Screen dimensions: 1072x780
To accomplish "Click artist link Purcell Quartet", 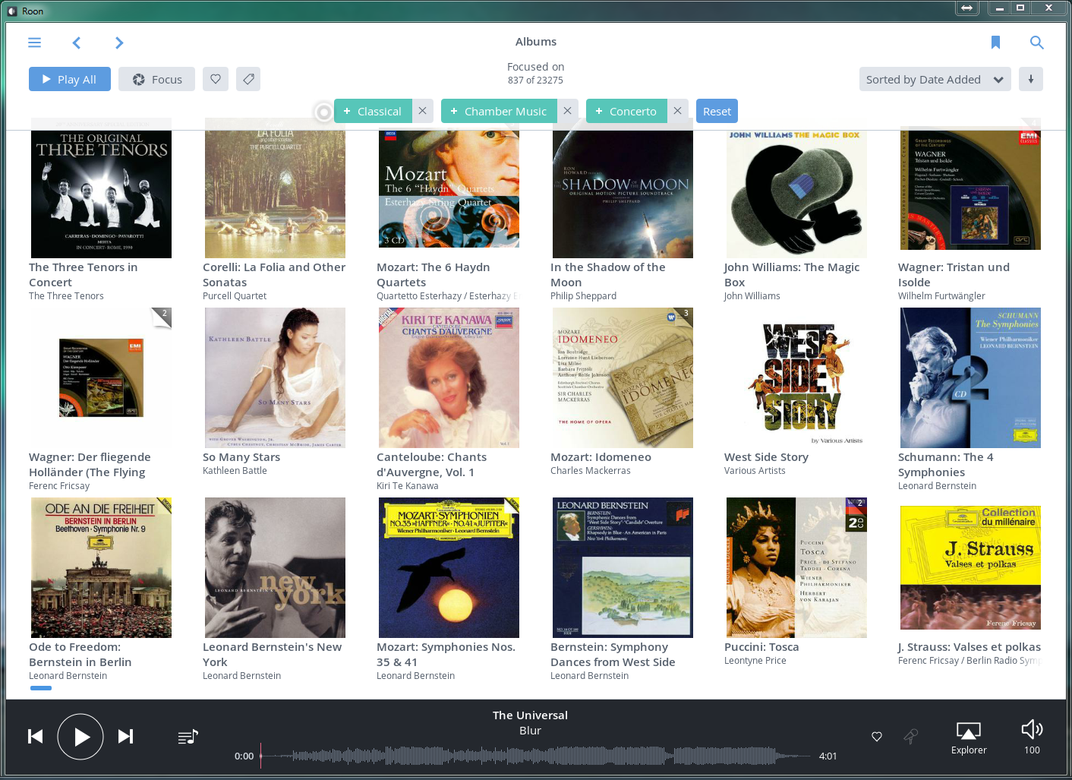I will tap(235, 296).
